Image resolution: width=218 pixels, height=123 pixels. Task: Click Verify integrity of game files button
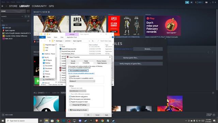click(x=130, y=64)
